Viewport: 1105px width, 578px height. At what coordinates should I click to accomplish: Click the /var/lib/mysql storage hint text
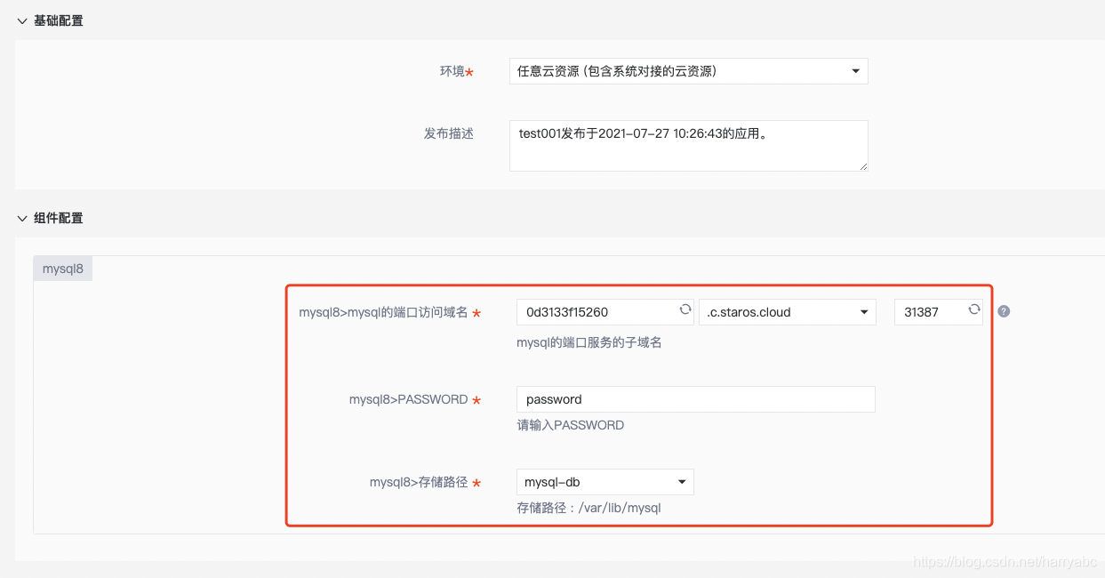click(589, 507)
